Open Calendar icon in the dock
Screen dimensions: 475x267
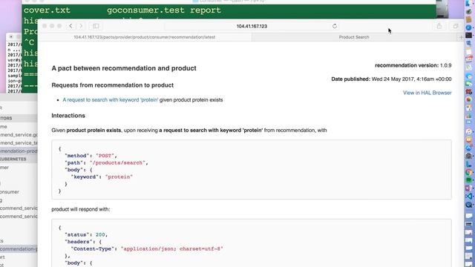tap(468, 59)
